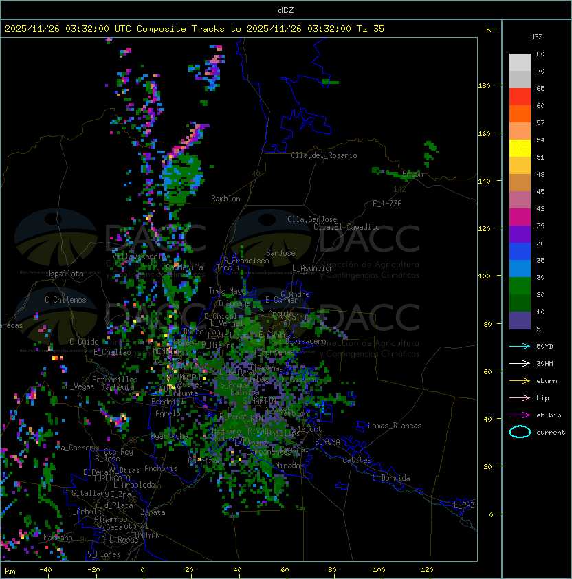Click the -40 tick on horizontal axis
The width and height of the screenshot is (572, 579).
pos(45,570)
